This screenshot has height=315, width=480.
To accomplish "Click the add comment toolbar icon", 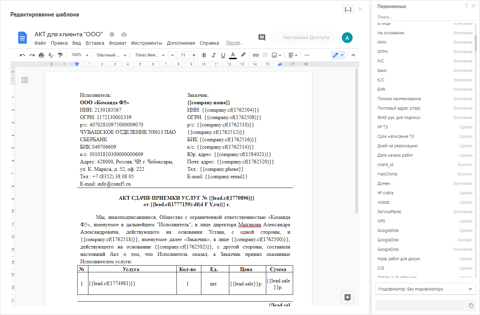I will pyautogui.click(x=265, y=55).
